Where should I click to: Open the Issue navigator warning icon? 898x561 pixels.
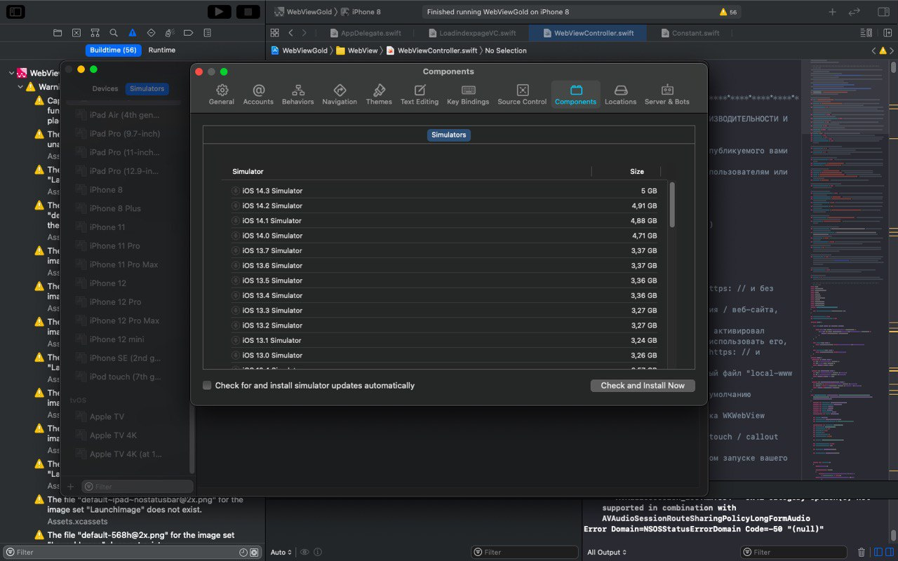133,33
